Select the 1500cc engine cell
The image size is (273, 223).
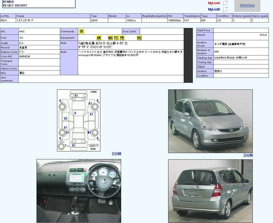134,21
